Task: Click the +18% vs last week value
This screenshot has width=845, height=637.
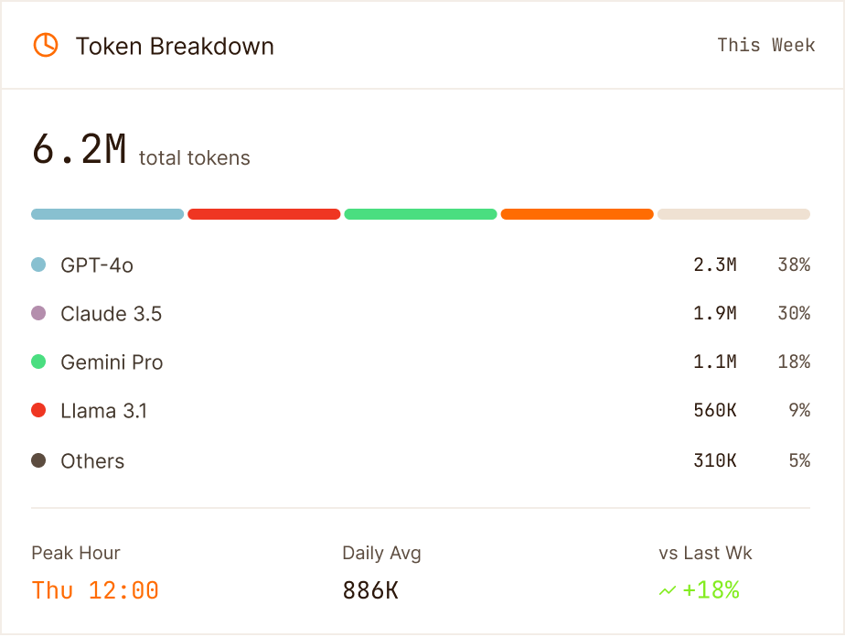Action: pyautogui.click(x=711, y=590)
